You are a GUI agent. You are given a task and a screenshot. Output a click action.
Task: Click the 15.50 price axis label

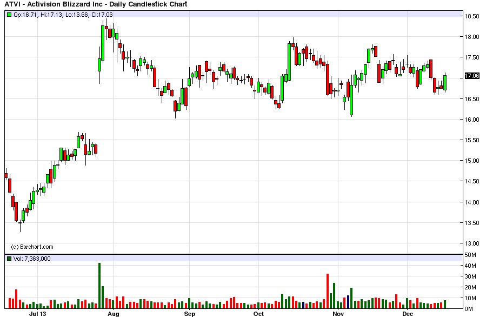[472, 140]
